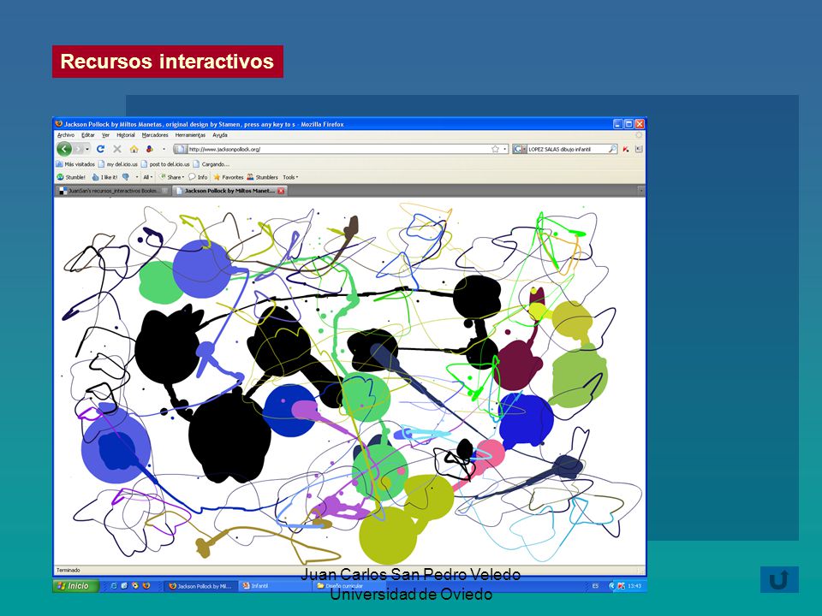The height and width of the screenshot is (616, 822).
Task: Open the back/forward history dropdown
Action: tap(87, 149)
